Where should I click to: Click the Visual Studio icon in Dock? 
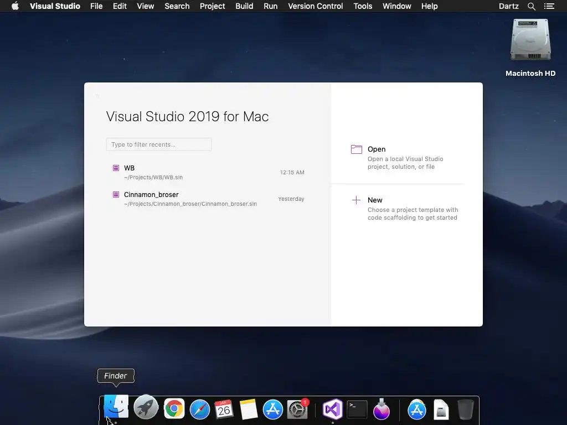click(333, 409)
